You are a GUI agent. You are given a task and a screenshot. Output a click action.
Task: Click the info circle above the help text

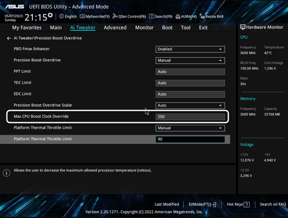click(x=6, y=173)
